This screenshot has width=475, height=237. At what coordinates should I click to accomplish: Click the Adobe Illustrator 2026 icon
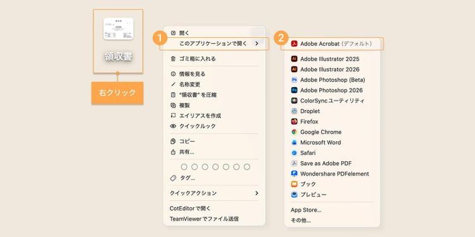click(x=294, y=70)
